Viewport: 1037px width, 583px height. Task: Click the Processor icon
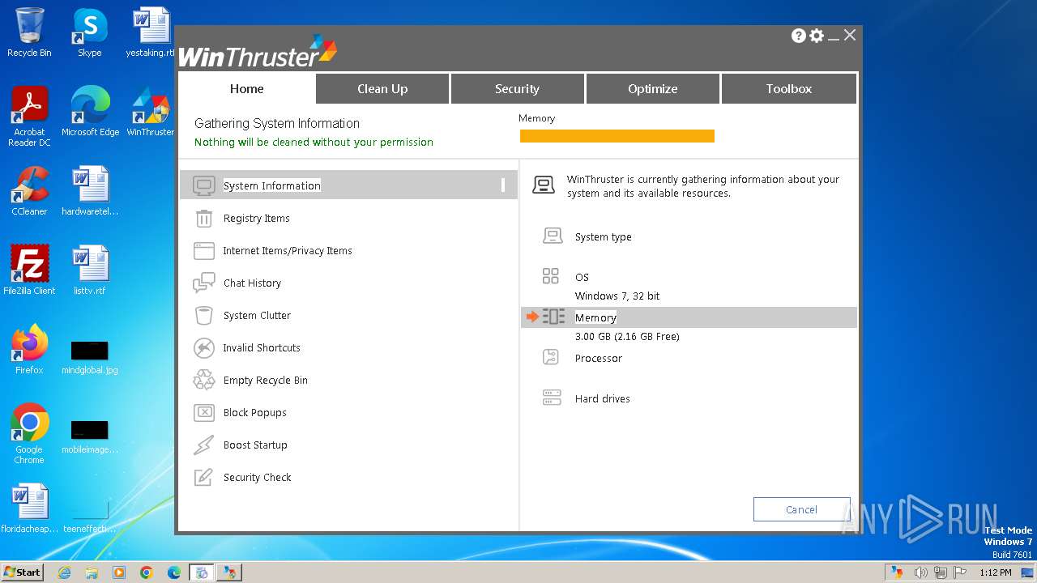[x=551, y=357]
